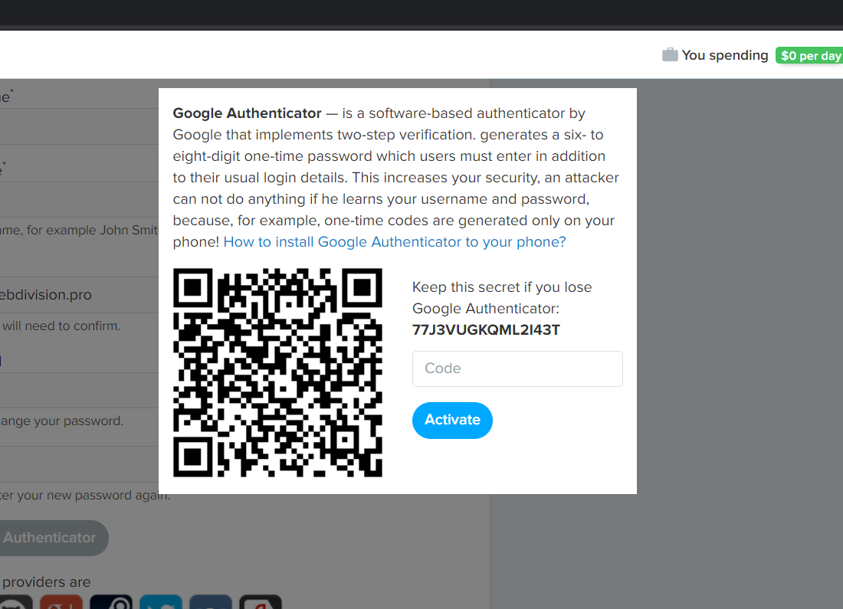This screenshot has height=609, width=843.
Task: Choose the Twitter bird provider icon
Action: click(161, 603)
